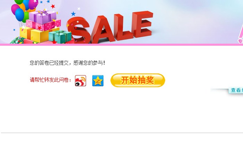Click the yellow gift box with orange ribbon
The image size is (243, 141).
click(35, 35)
